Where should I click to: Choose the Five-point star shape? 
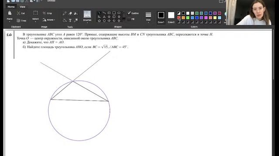point(109,17)
